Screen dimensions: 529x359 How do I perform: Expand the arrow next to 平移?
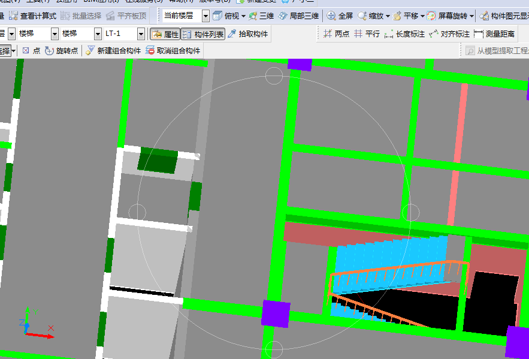click(422, 16)
